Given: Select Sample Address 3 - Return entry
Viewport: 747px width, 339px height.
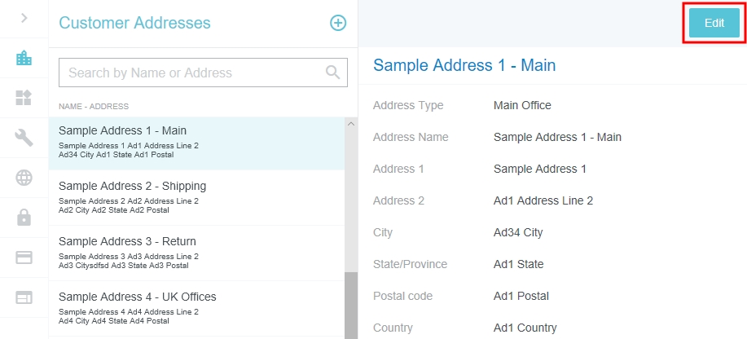Looking at the screenshot, I should [x=196, y=253].
